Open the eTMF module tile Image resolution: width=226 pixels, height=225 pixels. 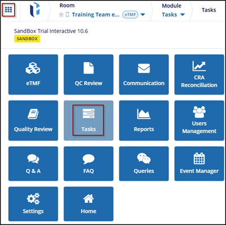(x=33, y=75)
